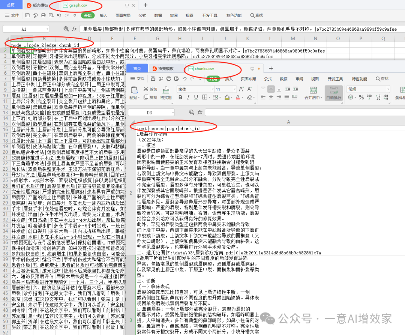The image size is (405, 335).
Task: Open Name Box dropdown showing D3
Action: [x=173, y=113]
